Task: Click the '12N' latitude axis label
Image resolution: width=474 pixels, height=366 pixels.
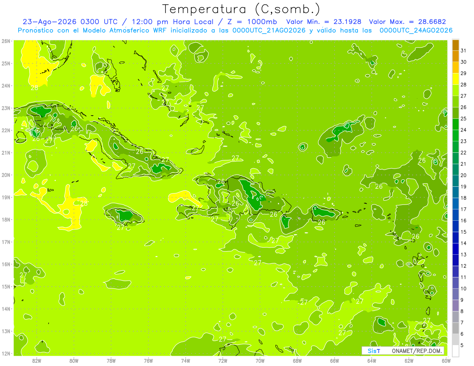Action: pyautogui.click(x=6, y=353)
